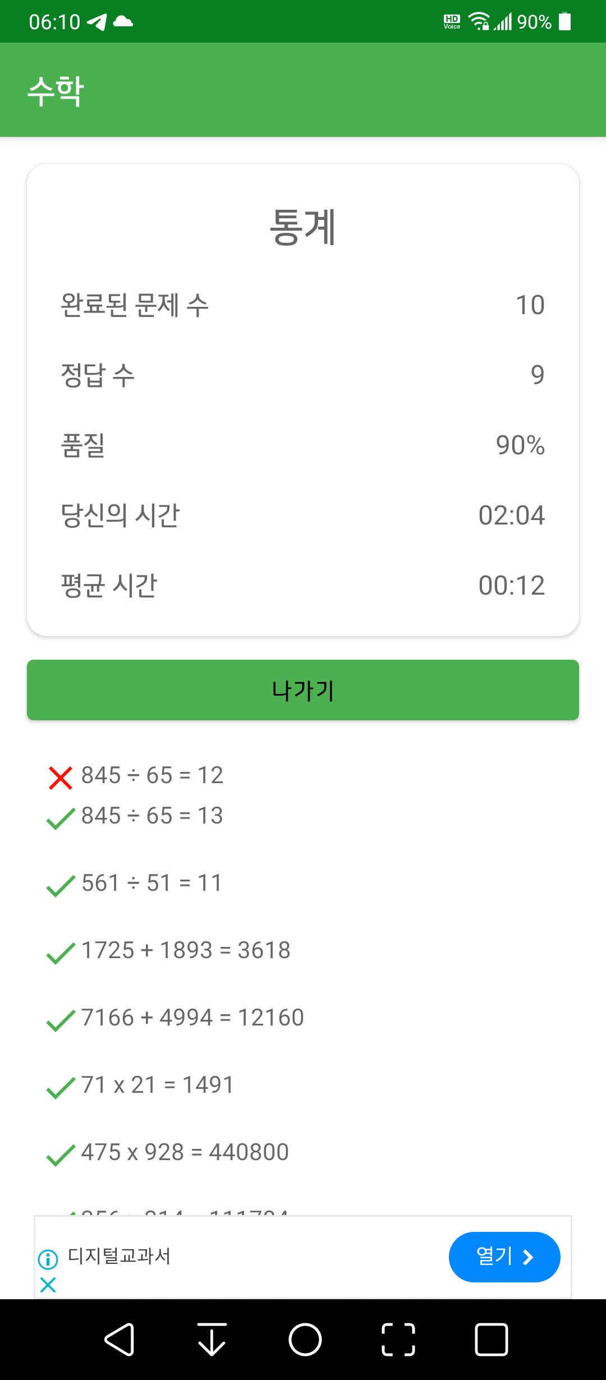The image size is (606, 1380).
Task: Select the 품질 90% statistics row
Action: [303, 445]
